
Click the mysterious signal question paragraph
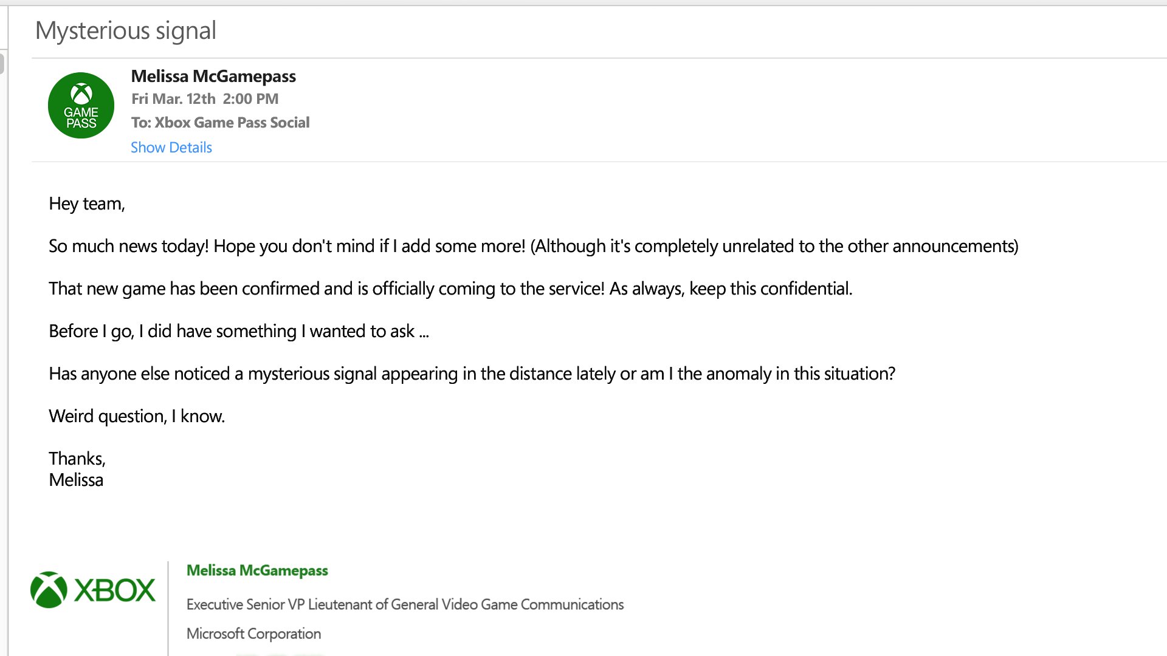472,374
